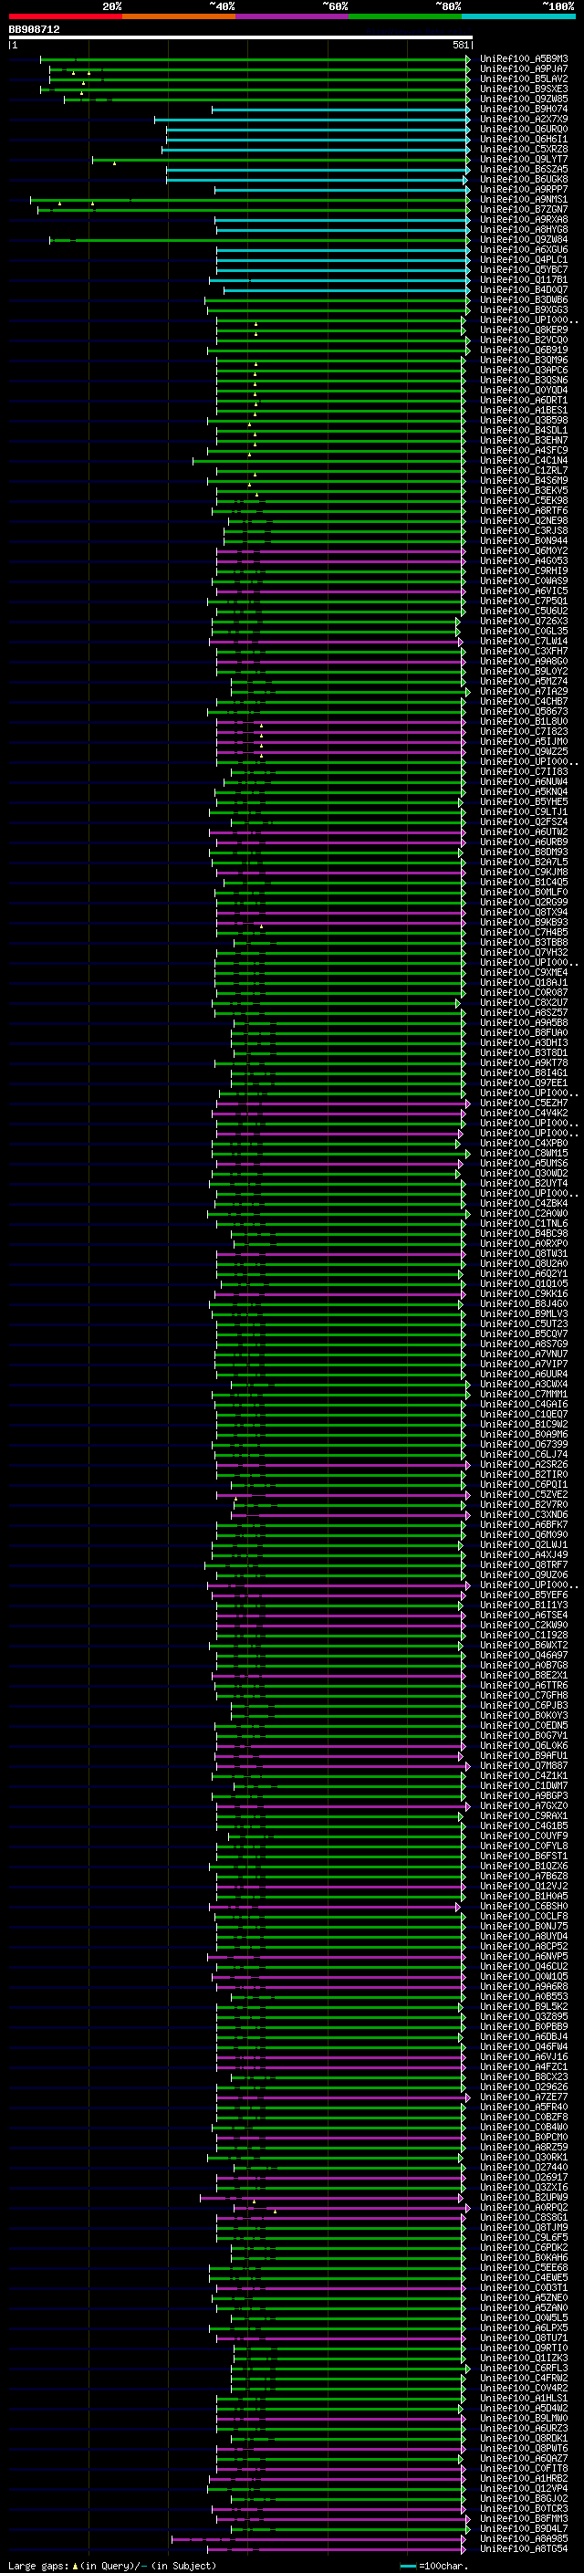Select hit label UniRef100_A8HYG8
This screenshot has width=584, height=2573.
[x=524, y=230]
